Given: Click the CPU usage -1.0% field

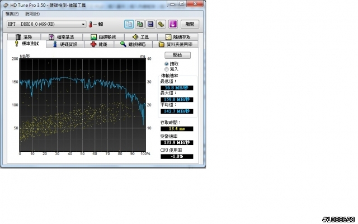Looking at the screenshot, I should coord(177,157).
